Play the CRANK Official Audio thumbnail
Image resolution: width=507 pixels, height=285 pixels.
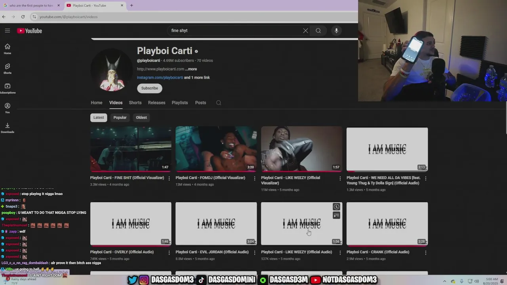[x=387, y=224]
